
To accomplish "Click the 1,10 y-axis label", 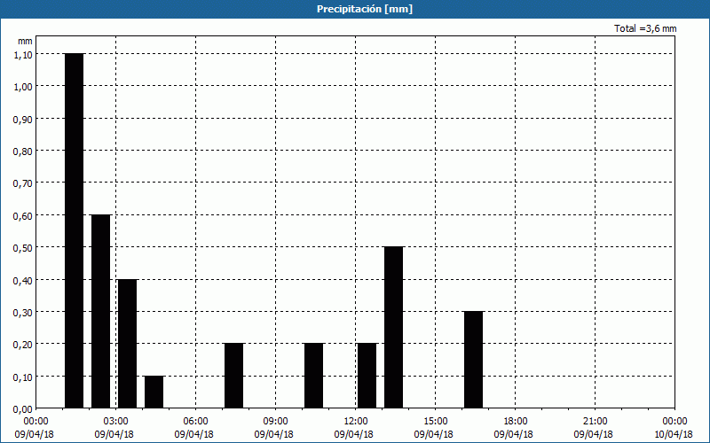I will coord(23,55).
